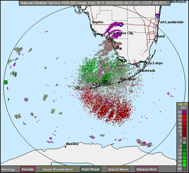Click the -45 knots green swatch
189x173 pixels.
(x=184, y=154)
